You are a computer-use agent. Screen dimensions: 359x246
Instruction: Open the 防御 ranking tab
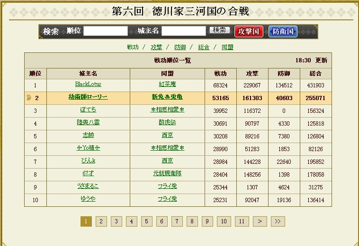pos(180,47)
